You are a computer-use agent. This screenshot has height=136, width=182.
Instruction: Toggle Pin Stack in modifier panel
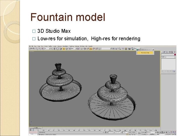[162, 71]
